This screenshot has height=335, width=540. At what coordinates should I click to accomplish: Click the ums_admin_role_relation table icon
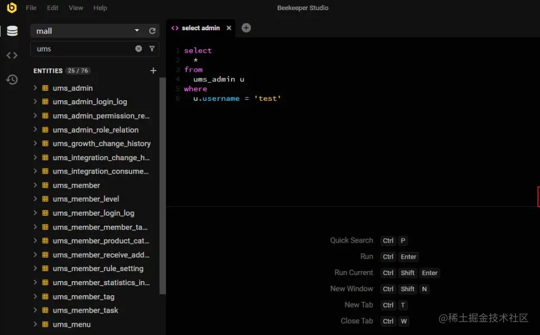[x=45, y=129]
